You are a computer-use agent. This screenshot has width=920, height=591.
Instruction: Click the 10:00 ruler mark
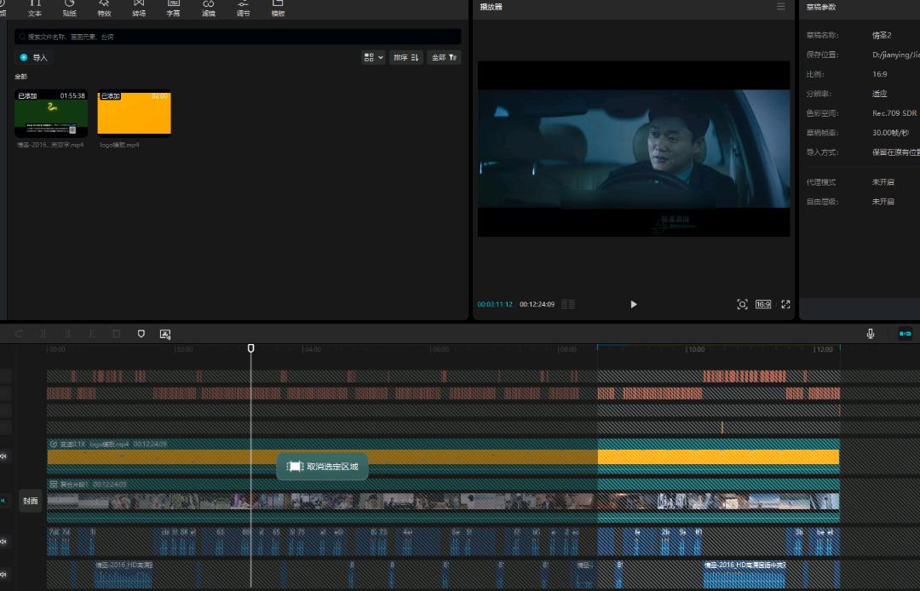pyautogui.click(x=697, y=349)
